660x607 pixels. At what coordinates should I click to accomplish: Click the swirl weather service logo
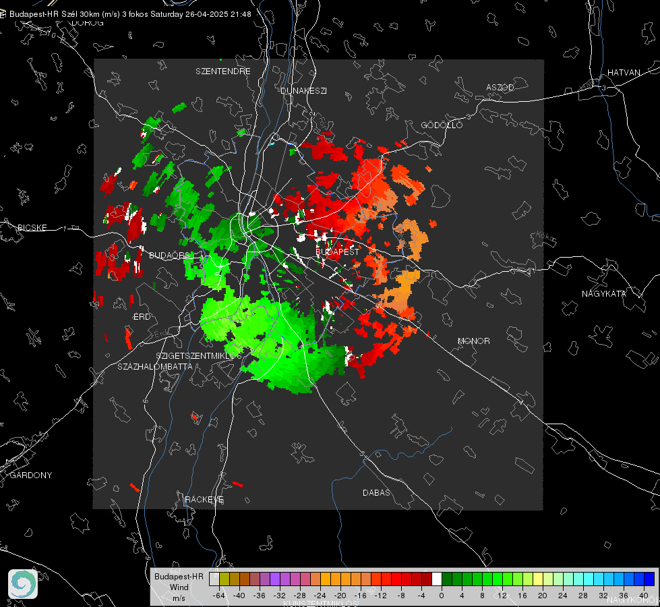click(23, 584)
